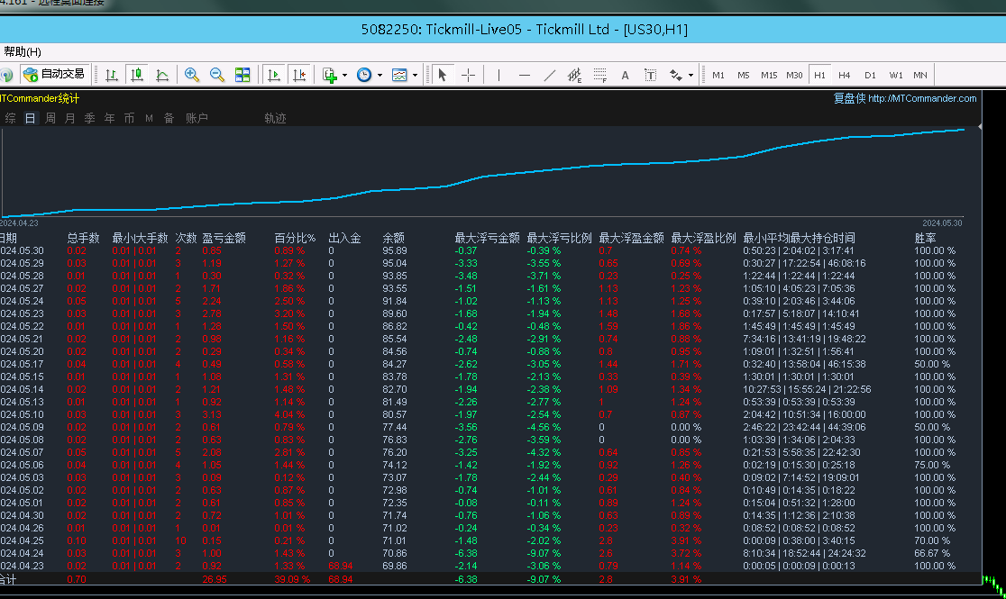1006x599 pixels.
Task: Expand the arrows objects dropdown
Action: coord(690,75)
